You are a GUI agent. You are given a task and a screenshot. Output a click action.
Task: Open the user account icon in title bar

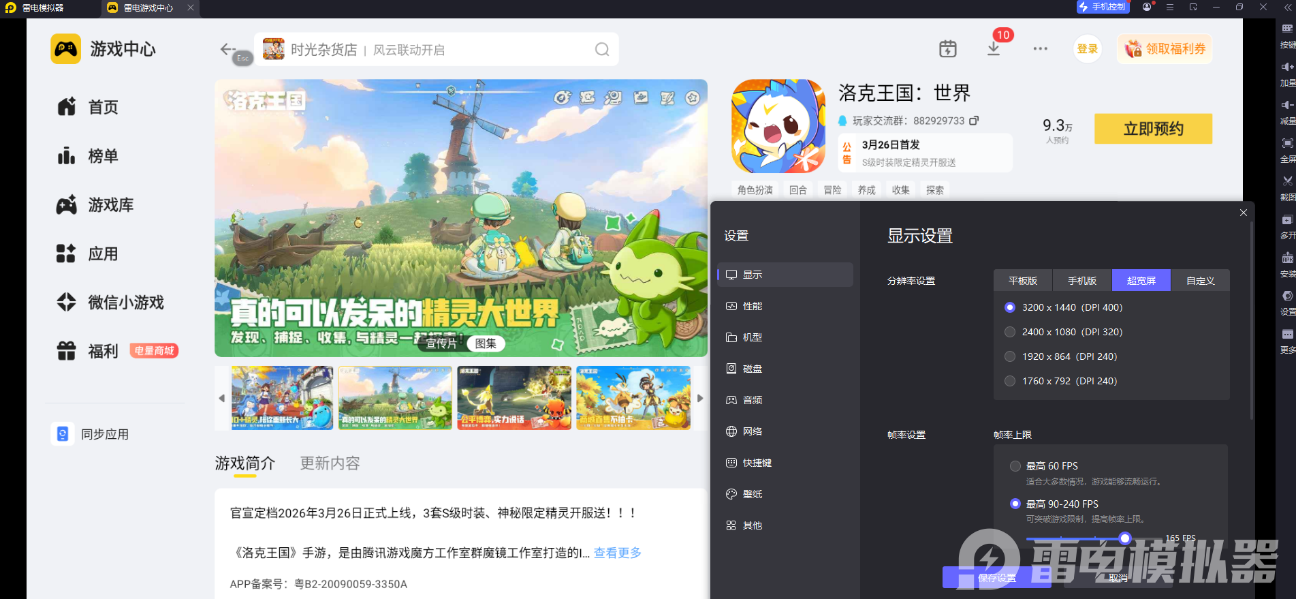pos(1148,7)
